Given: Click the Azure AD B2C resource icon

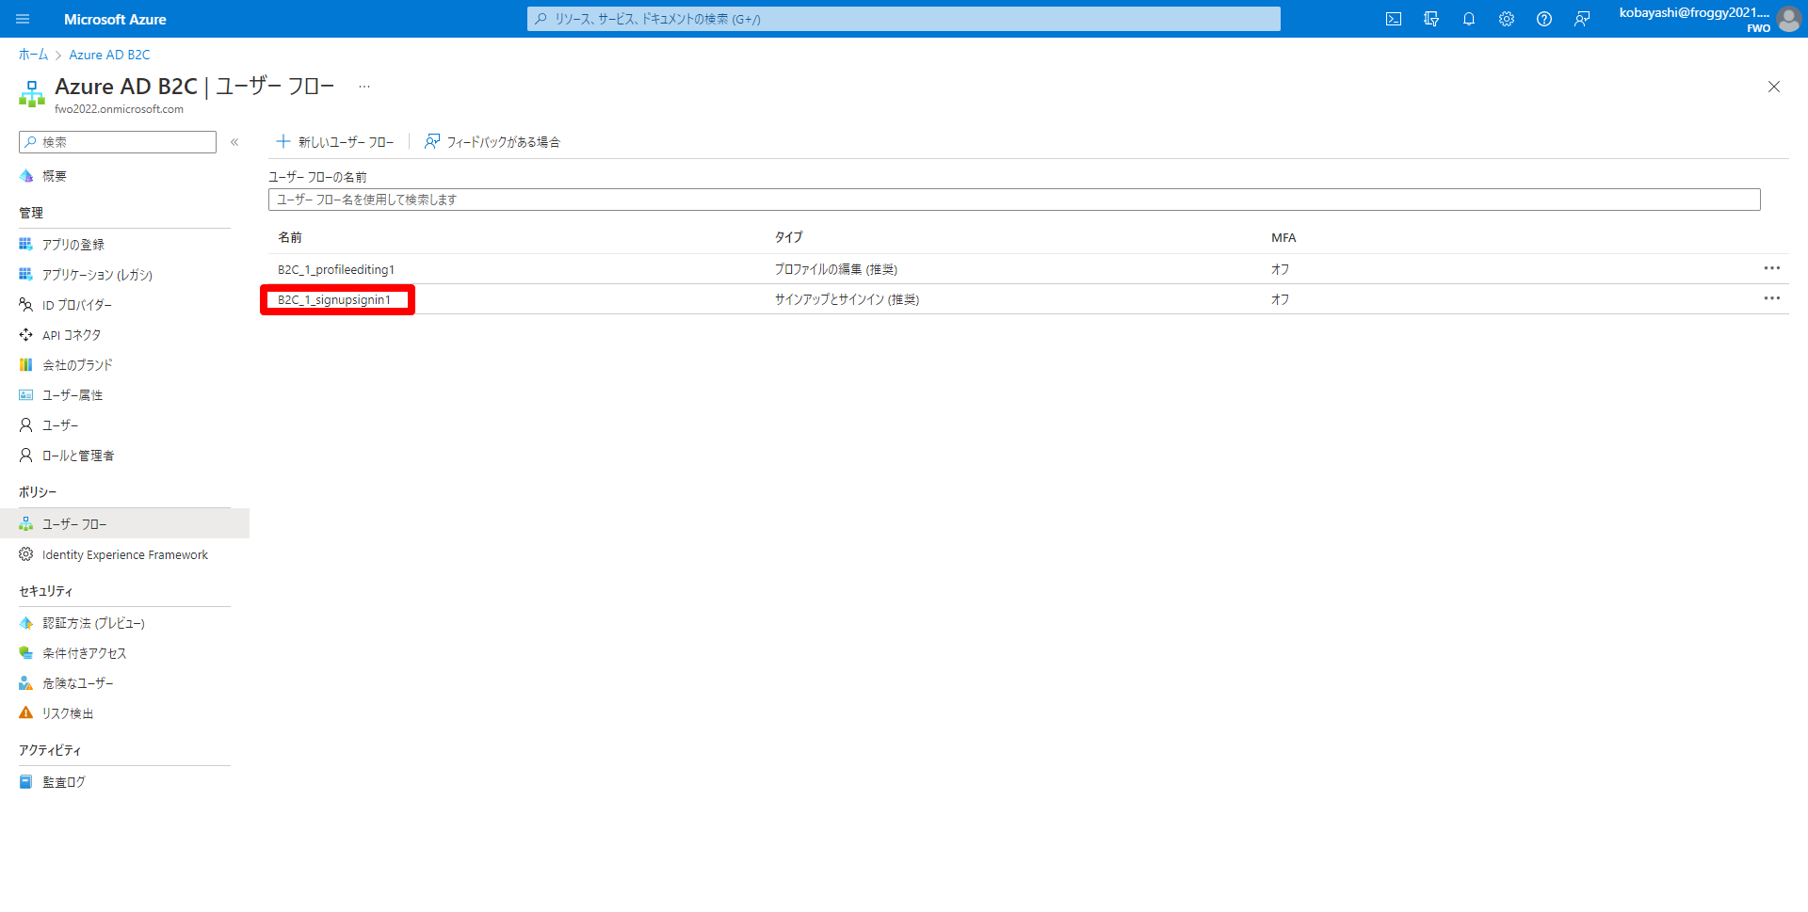Looking at the screenshot, I should 32,93.
